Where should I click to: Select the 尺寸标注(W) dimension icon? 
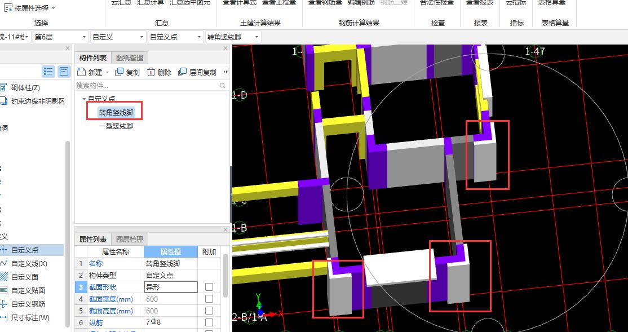(x=4, y=317)
